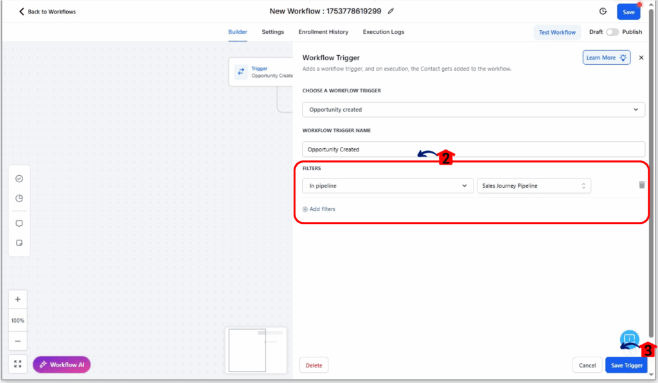
Task: Delete the In pipeline filter trash icon
Action: 641,185
